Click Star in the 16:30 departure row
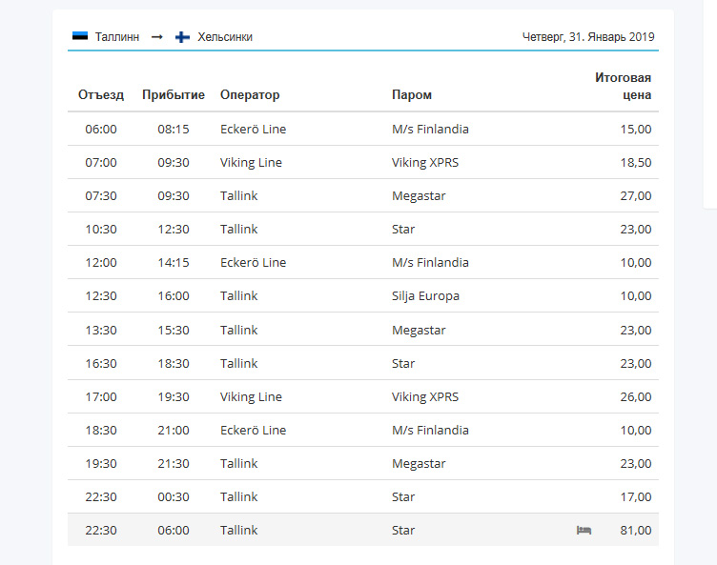Screen dimensions: 717x565 click(x=403, y=363)
